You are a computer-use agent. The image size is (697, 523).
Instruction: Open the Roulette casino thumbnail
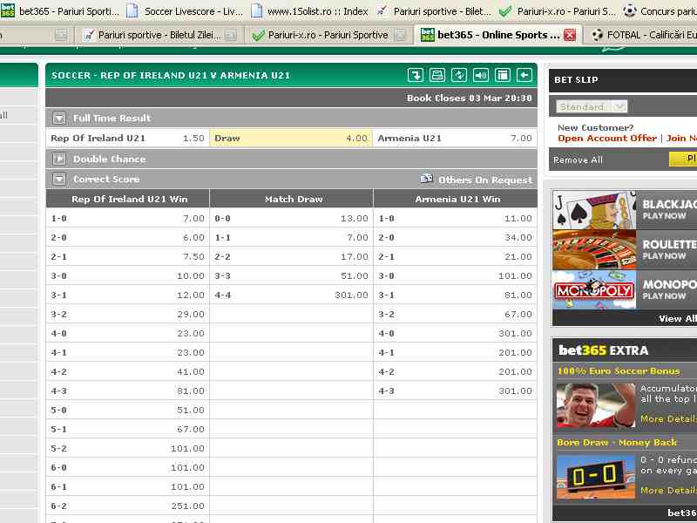594,249
